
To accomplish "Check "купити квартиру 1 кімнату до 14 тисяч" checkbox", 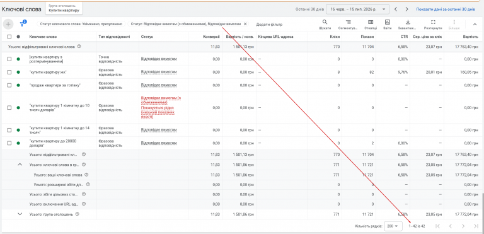I will pos(9,130).
